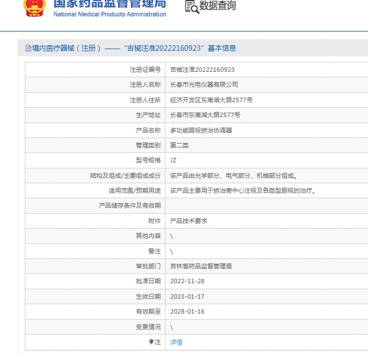This screenshot has height=355, width=368.
Task: Select address 经济开发区东南湖大路2577号
Action: click(211, 100)
